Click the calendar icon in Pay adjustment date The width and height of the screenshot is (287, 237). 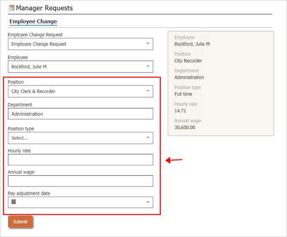click(14, 202)
